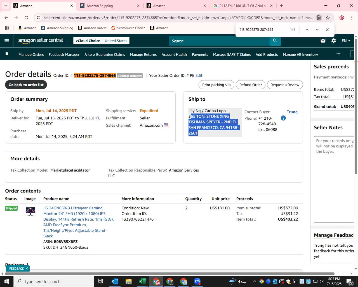Screen dimensions: 358x287
Task: Open Payments menu item
Action: coord(200,54)
